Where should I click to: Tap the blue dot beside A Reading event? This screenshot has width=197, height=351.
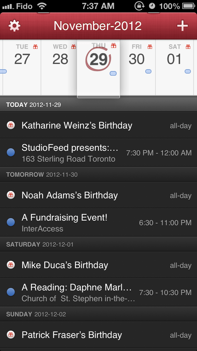11,292
